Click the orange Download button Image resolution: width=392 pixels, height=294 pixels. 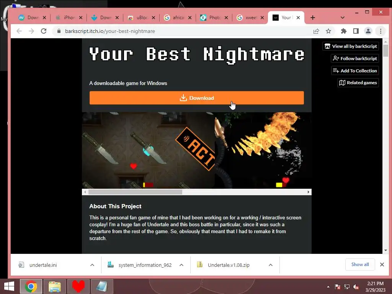pos(197,98)
